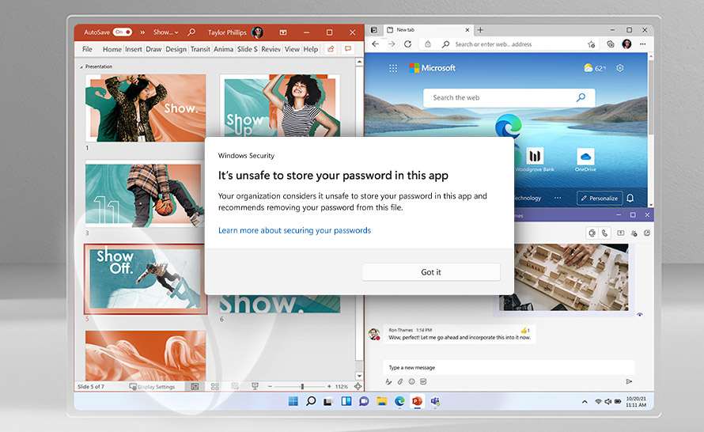Go back in Edge browser
The width and height of the screenshot is (704, 432).
tap(376, 44)
